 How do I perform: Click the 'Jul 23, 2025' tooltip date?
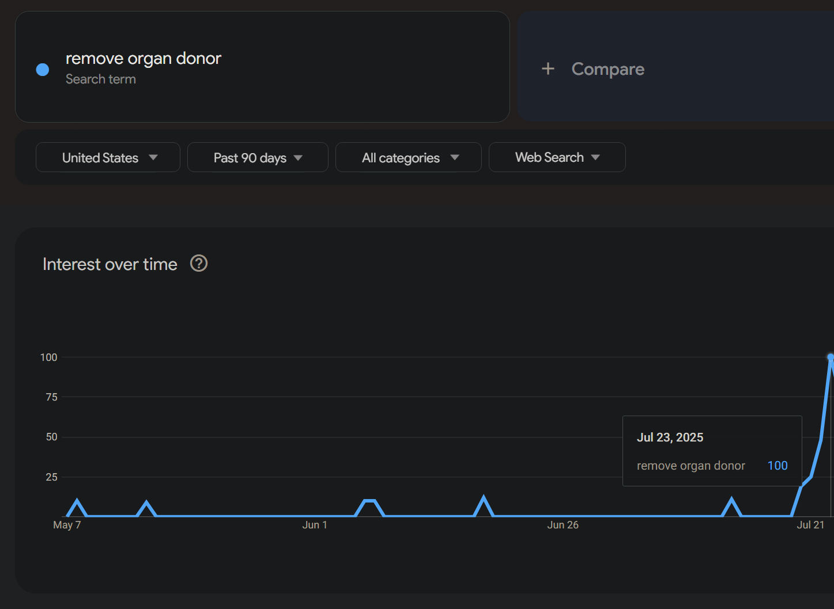click(670, 437)
